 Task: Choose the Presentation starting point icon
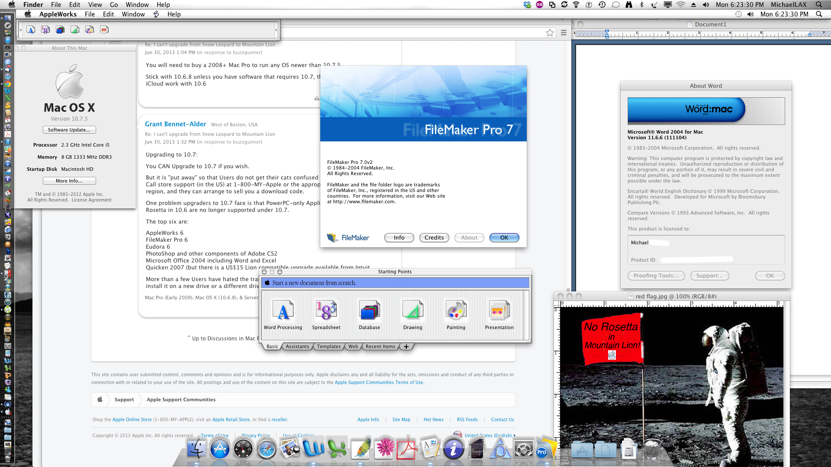tap(499, 310)
